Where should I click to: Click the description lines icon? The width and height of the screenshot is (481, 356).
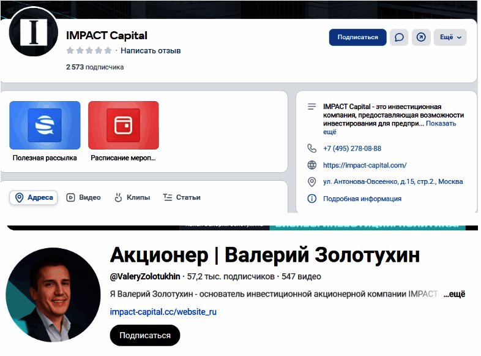click(312, 107)
